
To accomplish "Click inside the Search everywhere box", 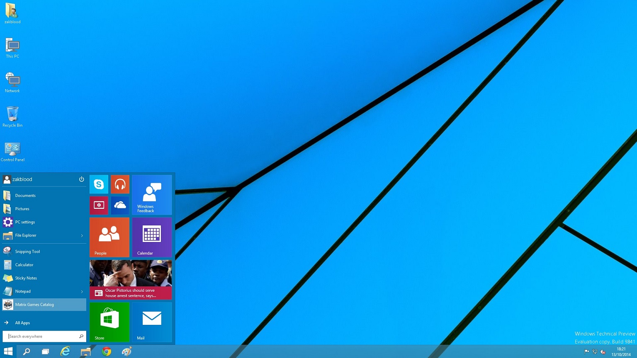I will pyautogui.click(x=41, y=336).
